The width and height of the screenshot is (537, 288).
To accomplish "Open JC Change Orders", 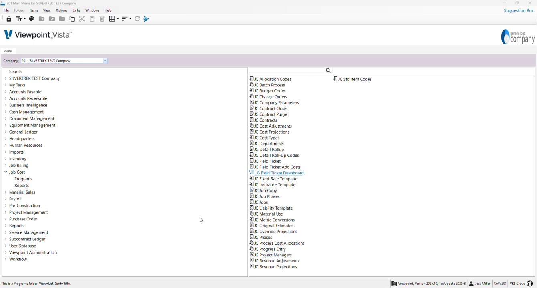I will tap(271, 96).
